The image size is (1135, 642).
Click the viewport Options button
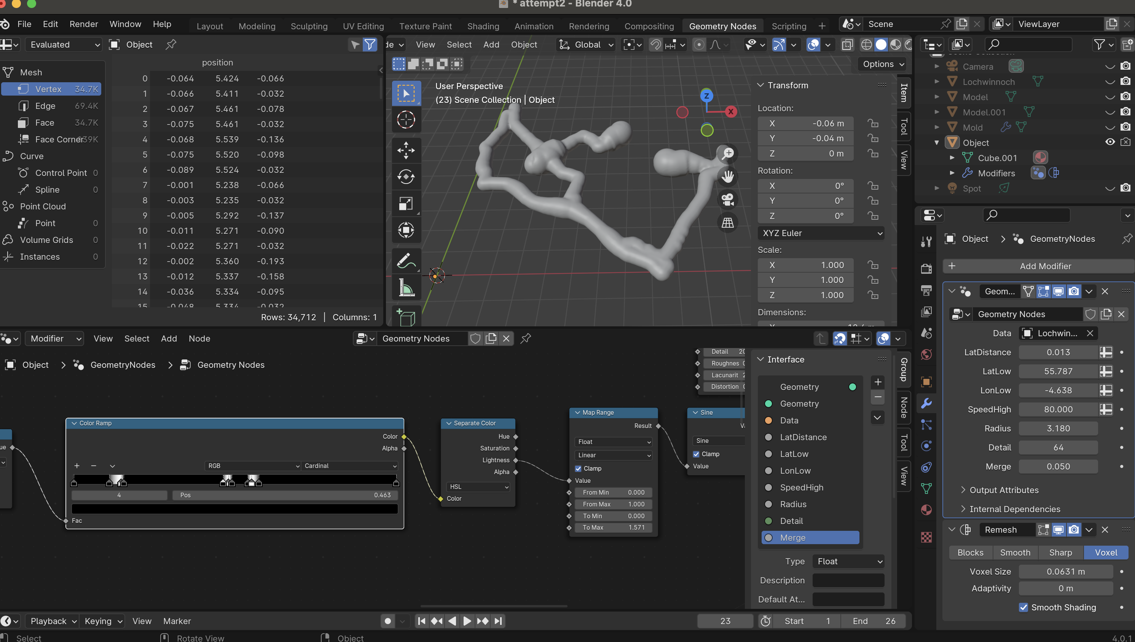883,64
